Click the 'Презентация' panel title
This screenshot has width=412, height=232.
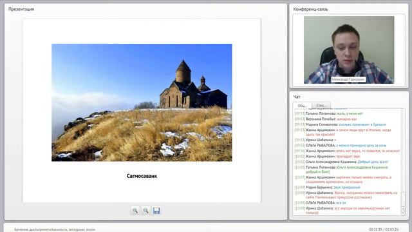pyautogui.click(x=21, y=9)
